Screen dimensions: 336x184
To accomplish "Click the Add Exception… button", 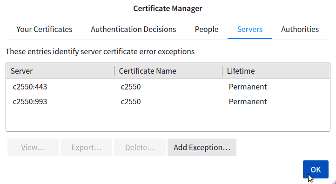I will [202, 147].
